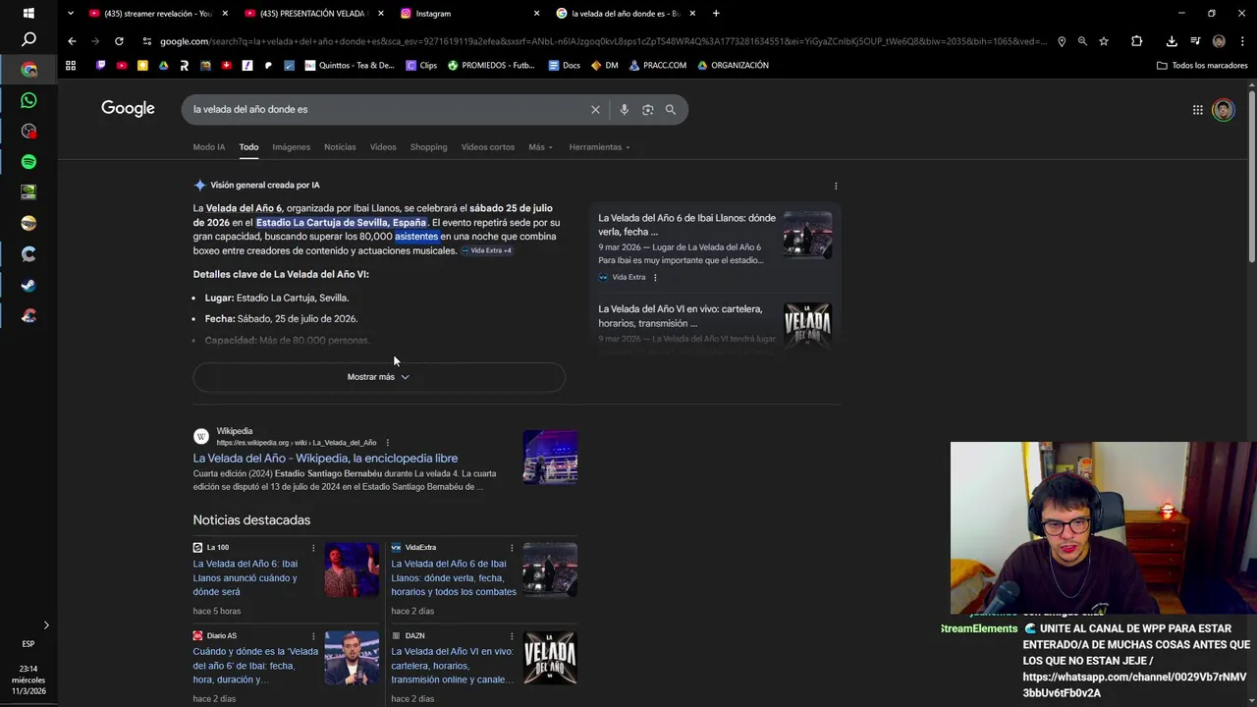Open the PRACC.COM bookmark

[657, 66]
